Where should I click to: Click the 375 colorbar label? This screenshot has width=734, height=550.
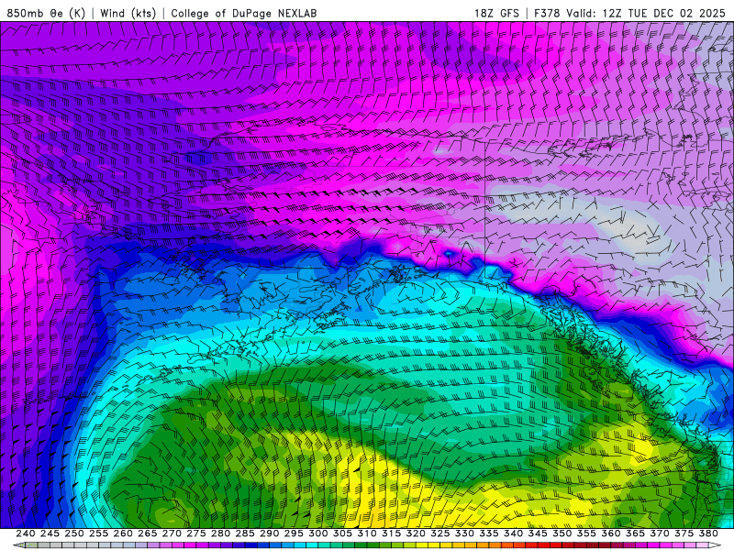(684, 533)
